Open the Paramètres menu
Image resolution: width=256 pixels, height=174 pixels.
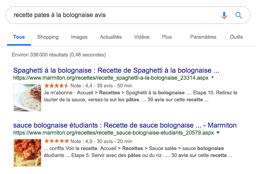(203, 37)
